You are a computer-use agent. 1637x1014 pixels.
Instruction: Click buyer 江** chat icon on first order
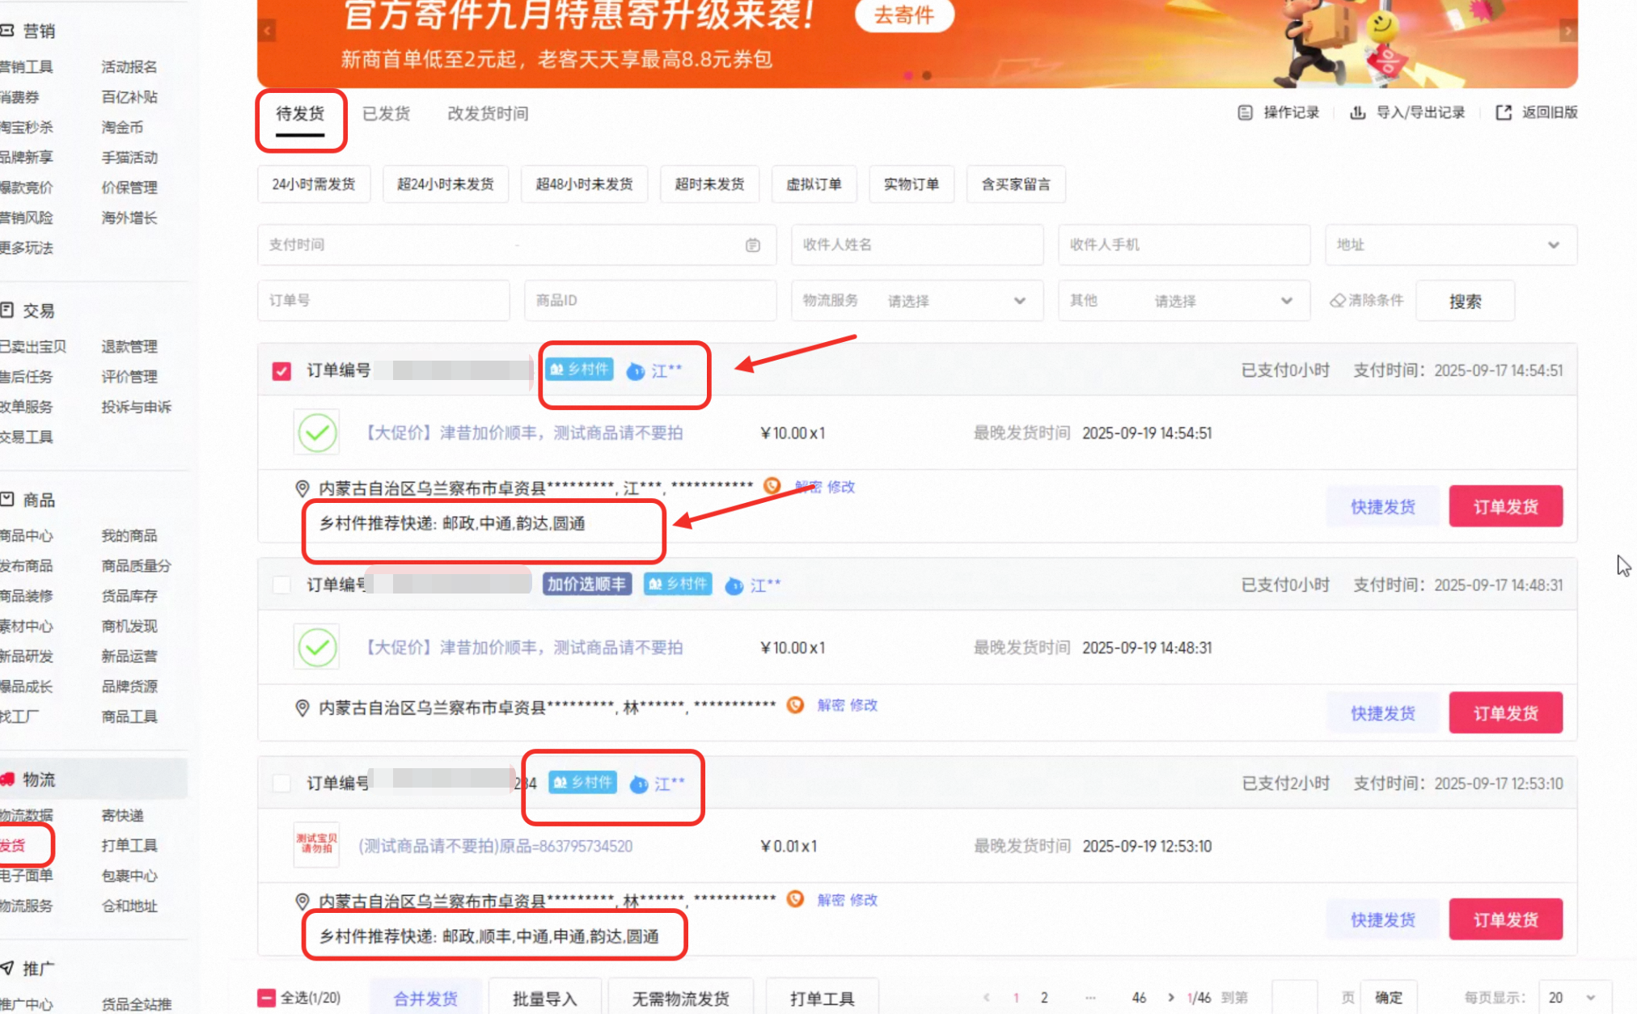636,371
